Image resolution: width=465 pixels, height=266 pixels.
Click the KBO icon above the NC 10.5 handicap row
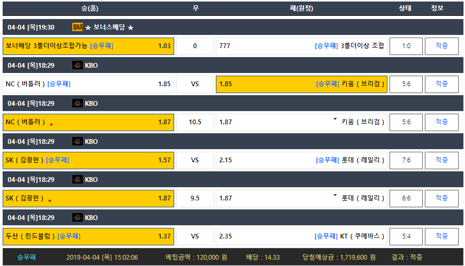[x=78, y=103]
